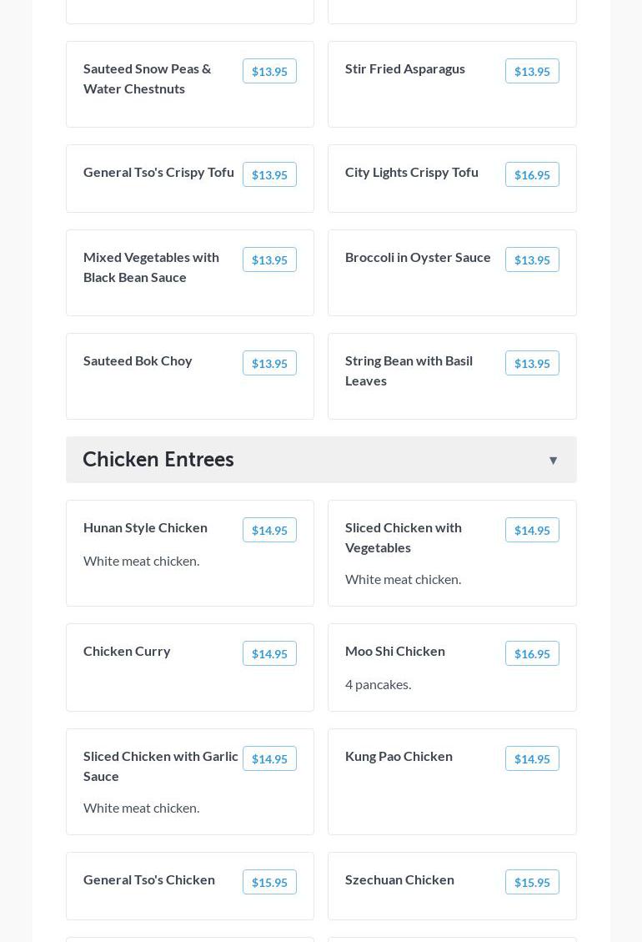Select Sliced Chicken with Garlic Sauce title

coord(160,766)
